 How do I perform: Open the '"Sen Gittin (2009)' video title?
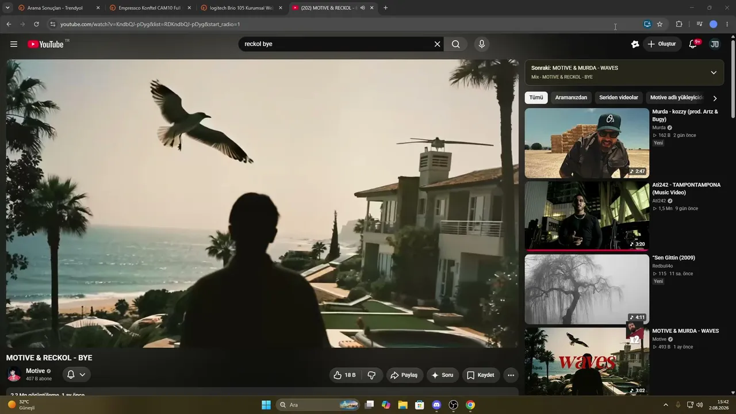(x=674, y=258)
